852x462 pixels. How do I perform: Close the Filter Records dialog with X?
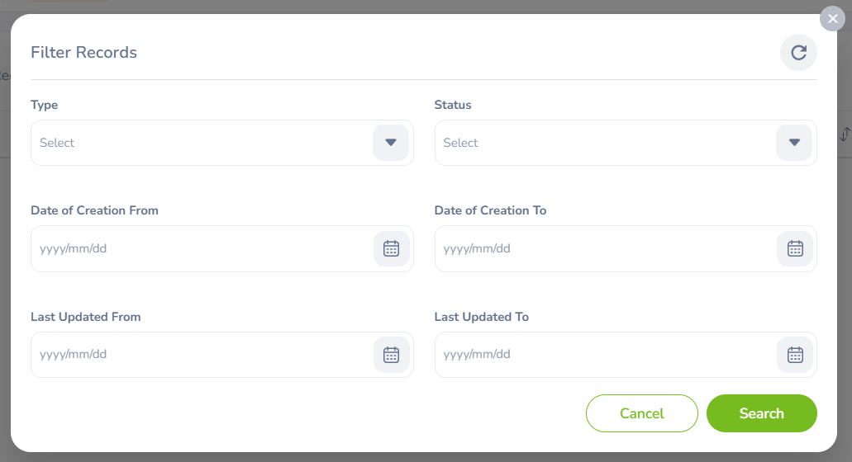[x=832, y=19]
